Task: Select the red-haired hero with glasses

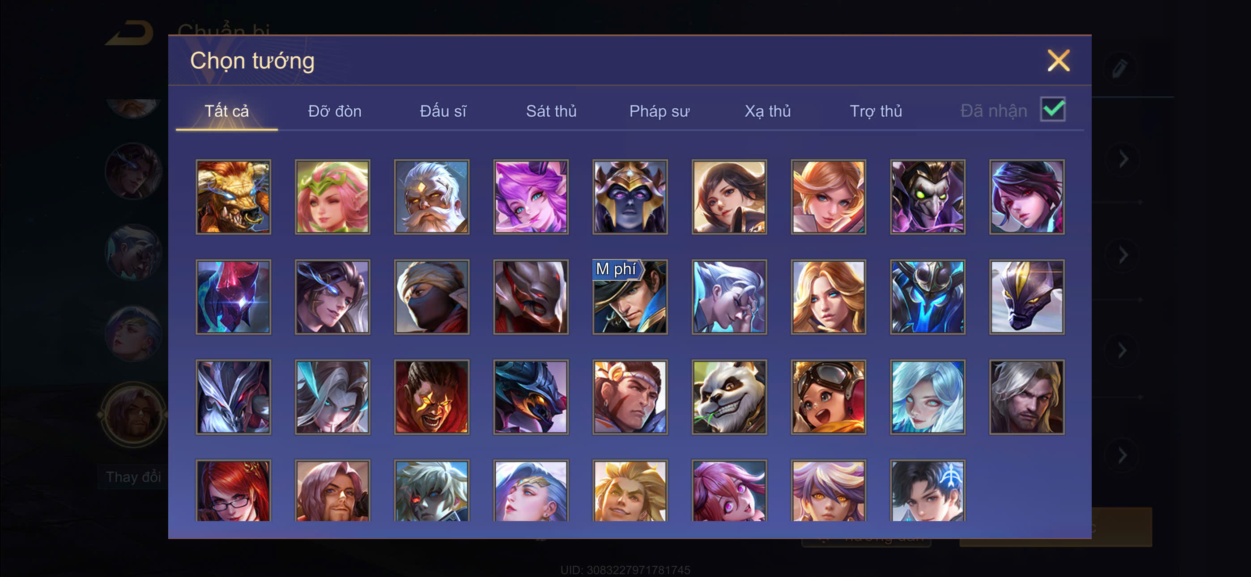Action: click(233, 491)
